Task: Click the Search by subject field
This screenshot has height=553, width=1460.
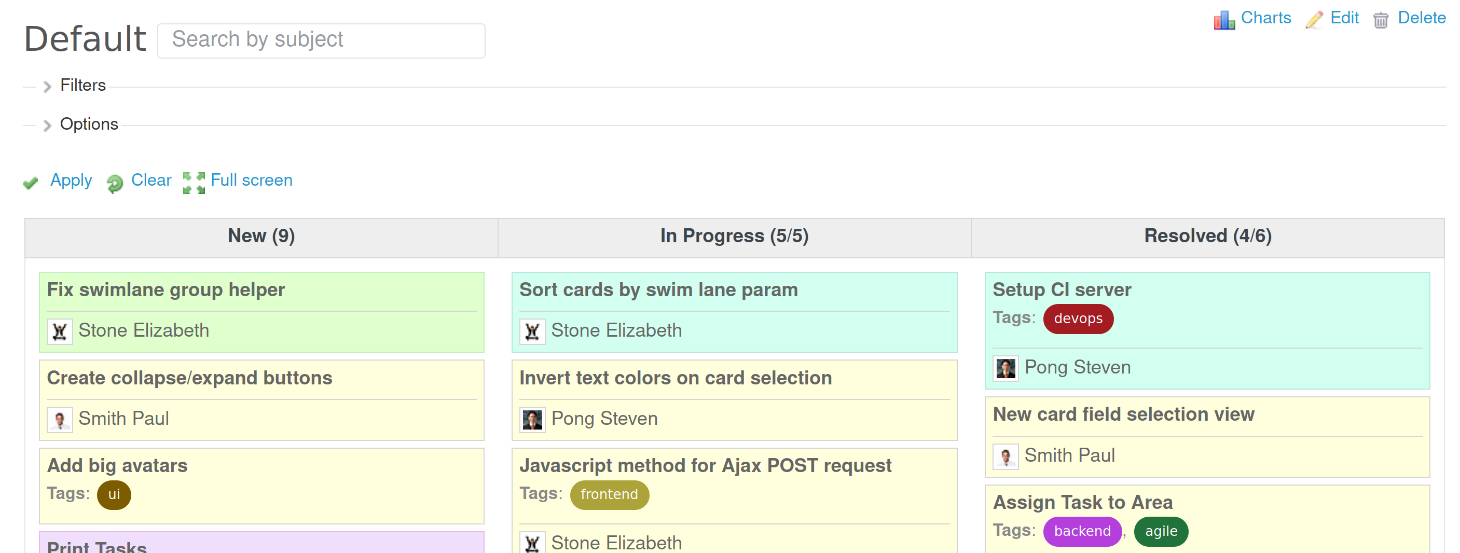Action: (x=321, y=39)
